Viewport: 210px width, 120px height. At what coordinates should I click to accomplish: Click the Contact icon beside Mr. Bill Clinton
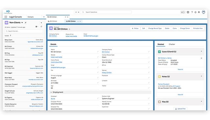click(x=51, y=28)
